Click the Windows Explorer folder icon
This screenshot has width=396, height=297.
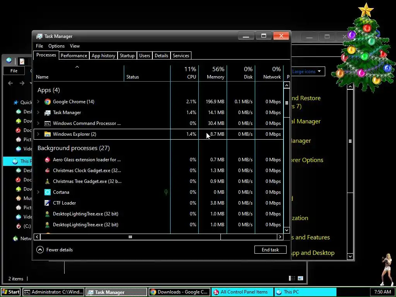(48, 134)
